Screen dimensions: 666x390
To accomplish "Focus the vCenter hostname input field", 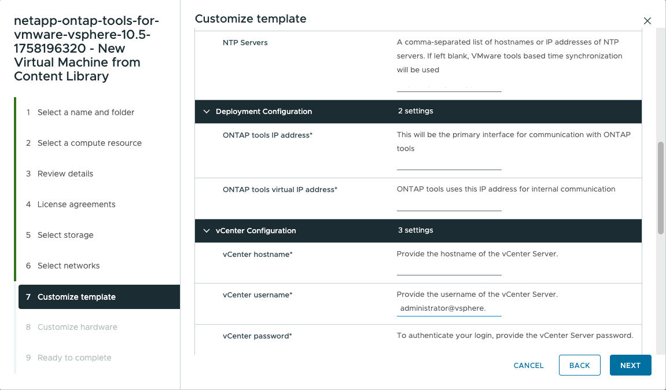I will (449, 269).
